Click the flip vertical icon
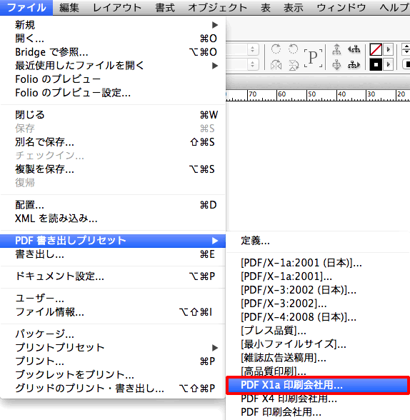 (294, 65)
